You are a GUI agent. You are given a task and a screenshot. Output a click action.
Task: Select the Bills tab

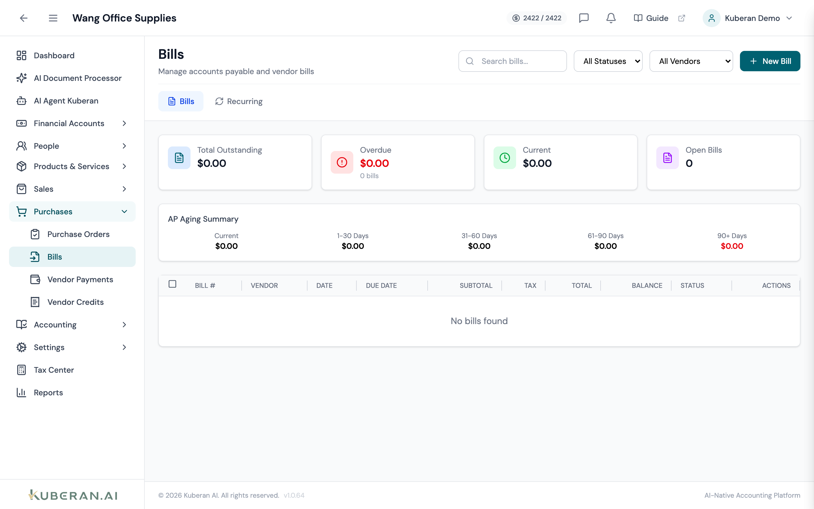181,101
